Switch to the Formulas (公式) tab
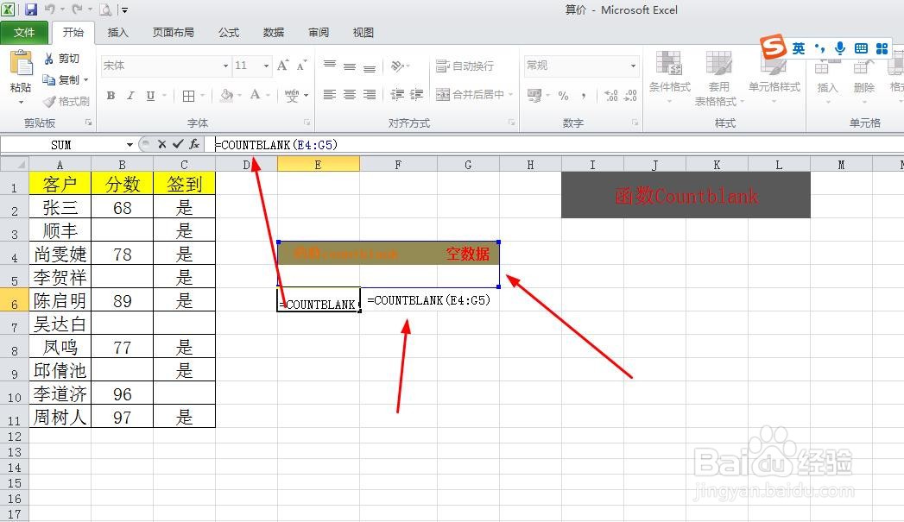This screenshot has width=904, height=522. (228, 32)
